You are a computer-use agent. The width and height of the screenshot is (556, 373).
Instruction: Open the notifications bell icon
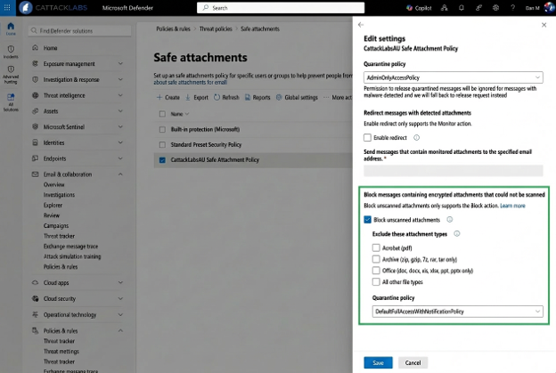(x=461, y=7)
